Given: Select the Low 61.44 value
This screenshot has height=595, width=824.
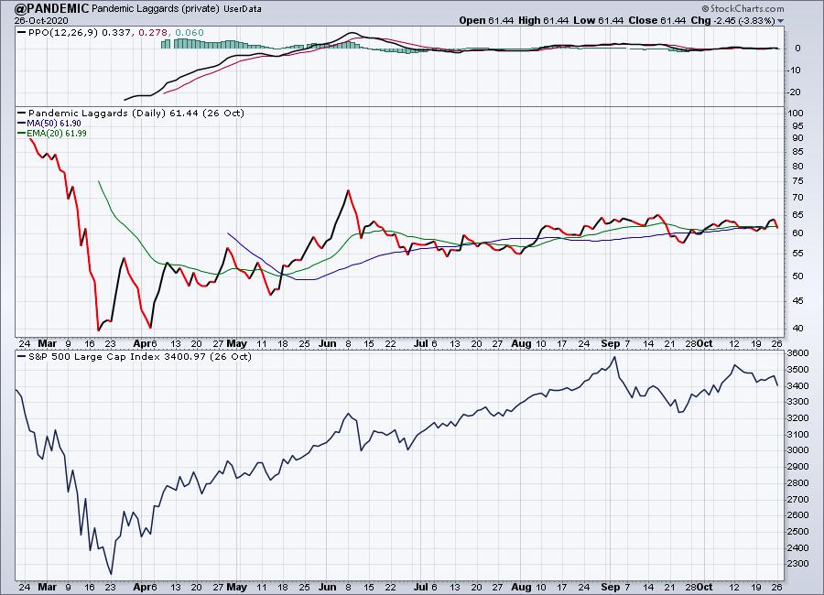Looking at the screenshot, I should click(x=599, y=20).
